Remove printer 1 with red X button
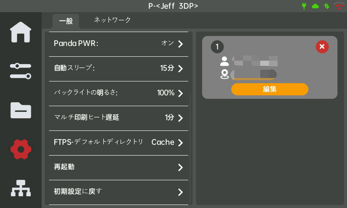 [x=322, y=47]
